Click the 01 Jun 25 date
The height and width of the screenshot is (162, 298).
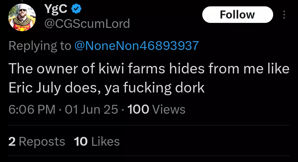91,110
